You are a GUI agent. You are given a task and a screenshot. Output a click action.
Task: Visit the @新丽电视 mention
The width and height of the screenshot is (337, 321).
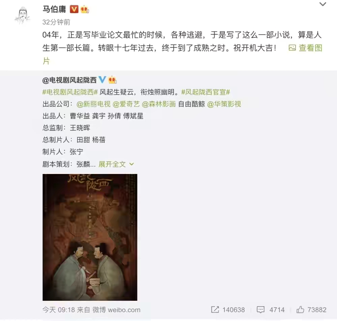pyautogui.click(x=93, y=104)
